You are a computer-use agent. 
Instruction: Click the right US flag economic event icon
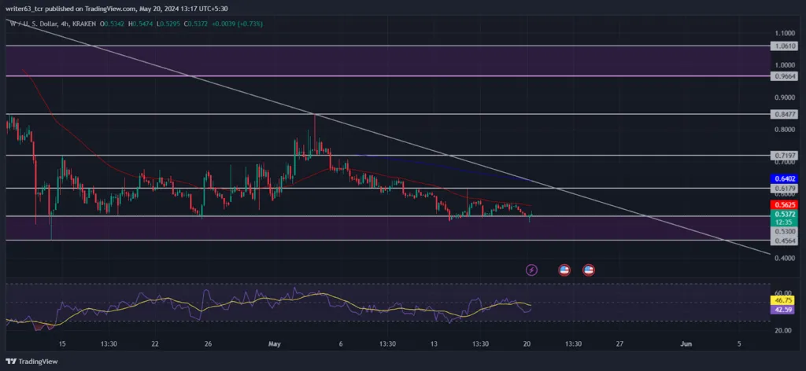coord(589,270)
